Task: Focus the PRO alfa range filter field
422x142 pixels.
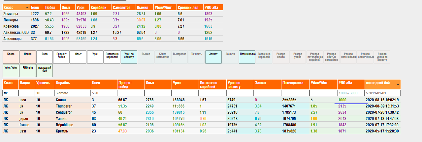Action: pyautogui.click(x=351, y=93)
